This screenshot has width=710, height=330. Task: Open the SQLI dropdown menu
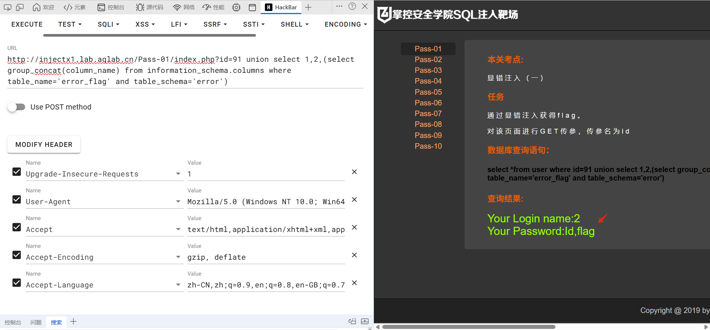[108, 24]
